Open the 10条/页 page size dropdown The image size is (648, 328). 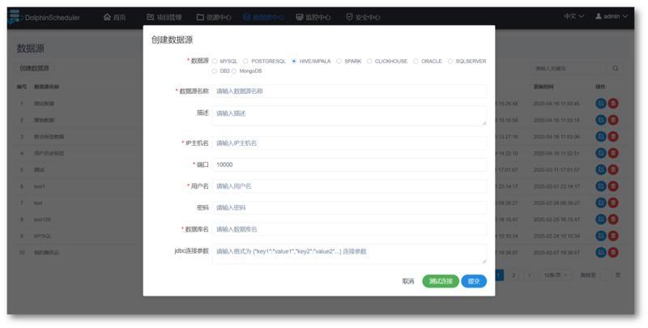click(x=553, y=275)
